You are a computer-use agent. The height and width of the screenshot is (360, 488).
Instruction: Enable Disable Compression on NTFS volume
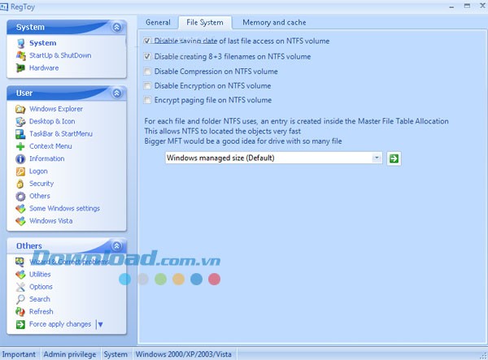[146, 72]
